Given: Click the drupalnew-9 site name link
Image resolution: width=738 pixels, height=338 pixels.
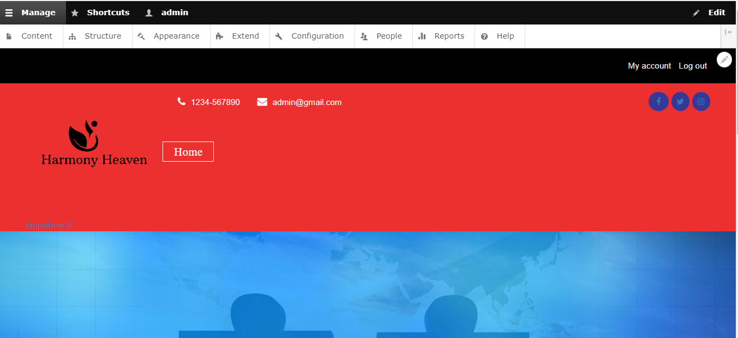Looking at the screenshot, I should click(x=49, y=224).
